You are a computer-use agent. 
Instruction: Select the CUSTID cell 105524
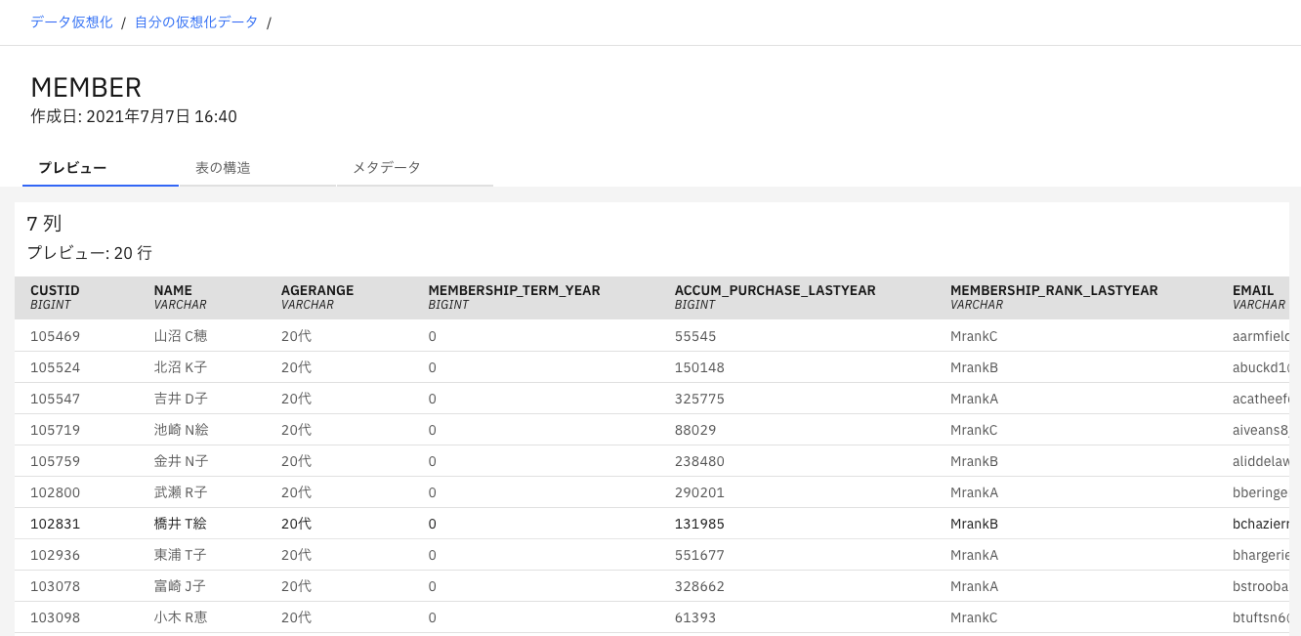pyautogui.click(x=56, y=367)
